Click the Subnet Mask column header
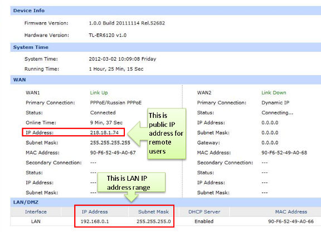 tap(154, 212)
